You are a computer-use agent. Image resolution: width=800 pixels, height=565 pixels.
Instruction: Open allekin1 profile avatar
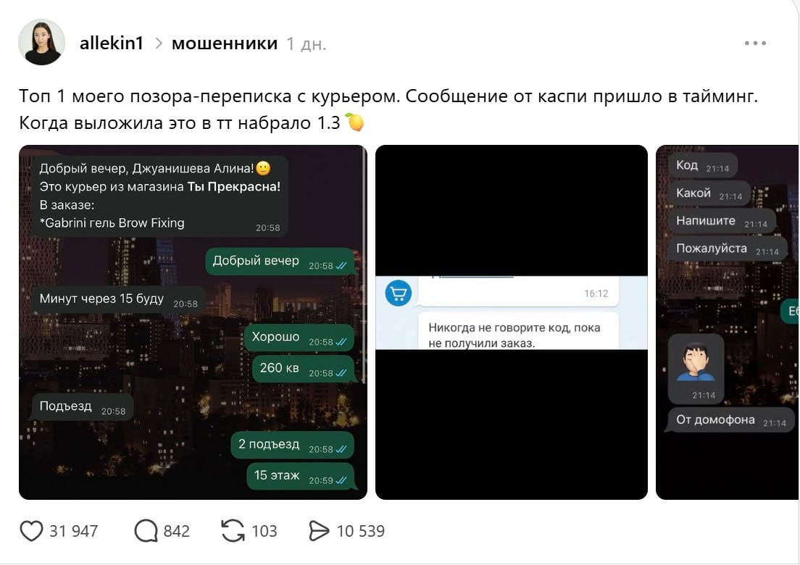point(41,42)
